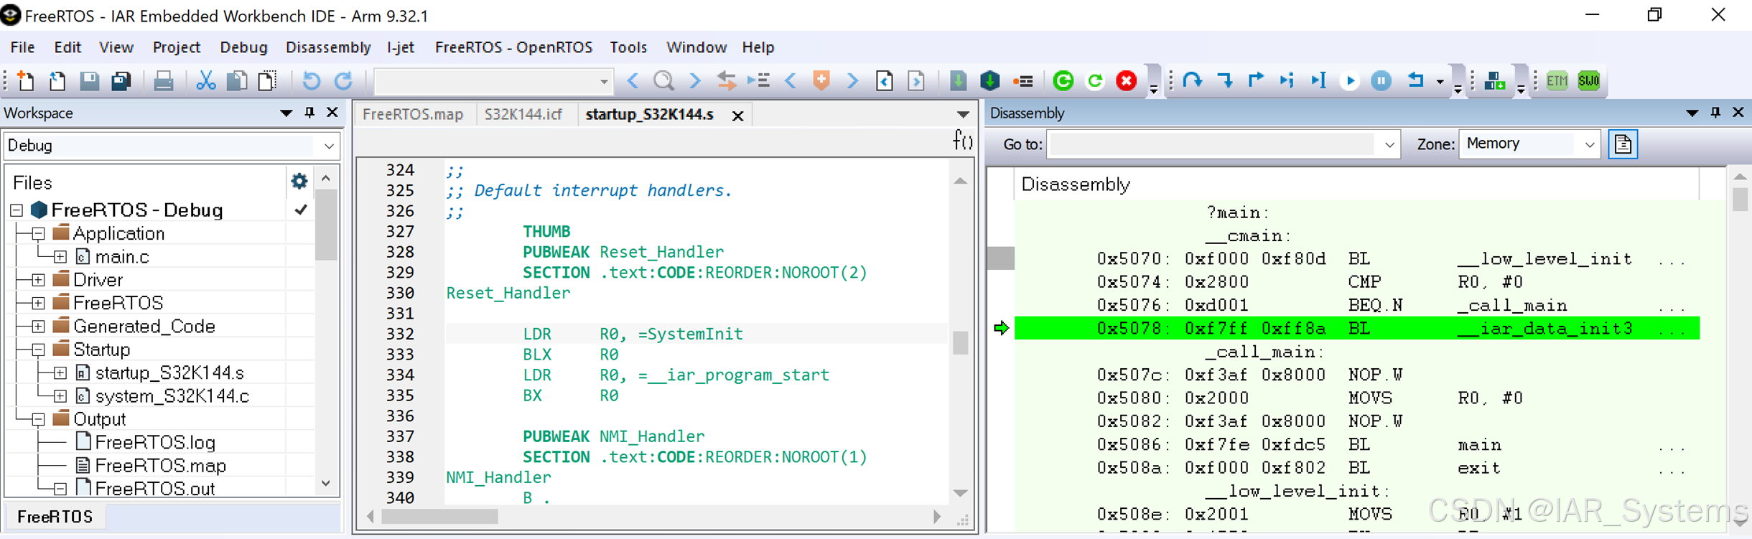1752x539 pixels.
Task: Open the Reset button dropdown arrow
Action: click(x=1440, y=82)
